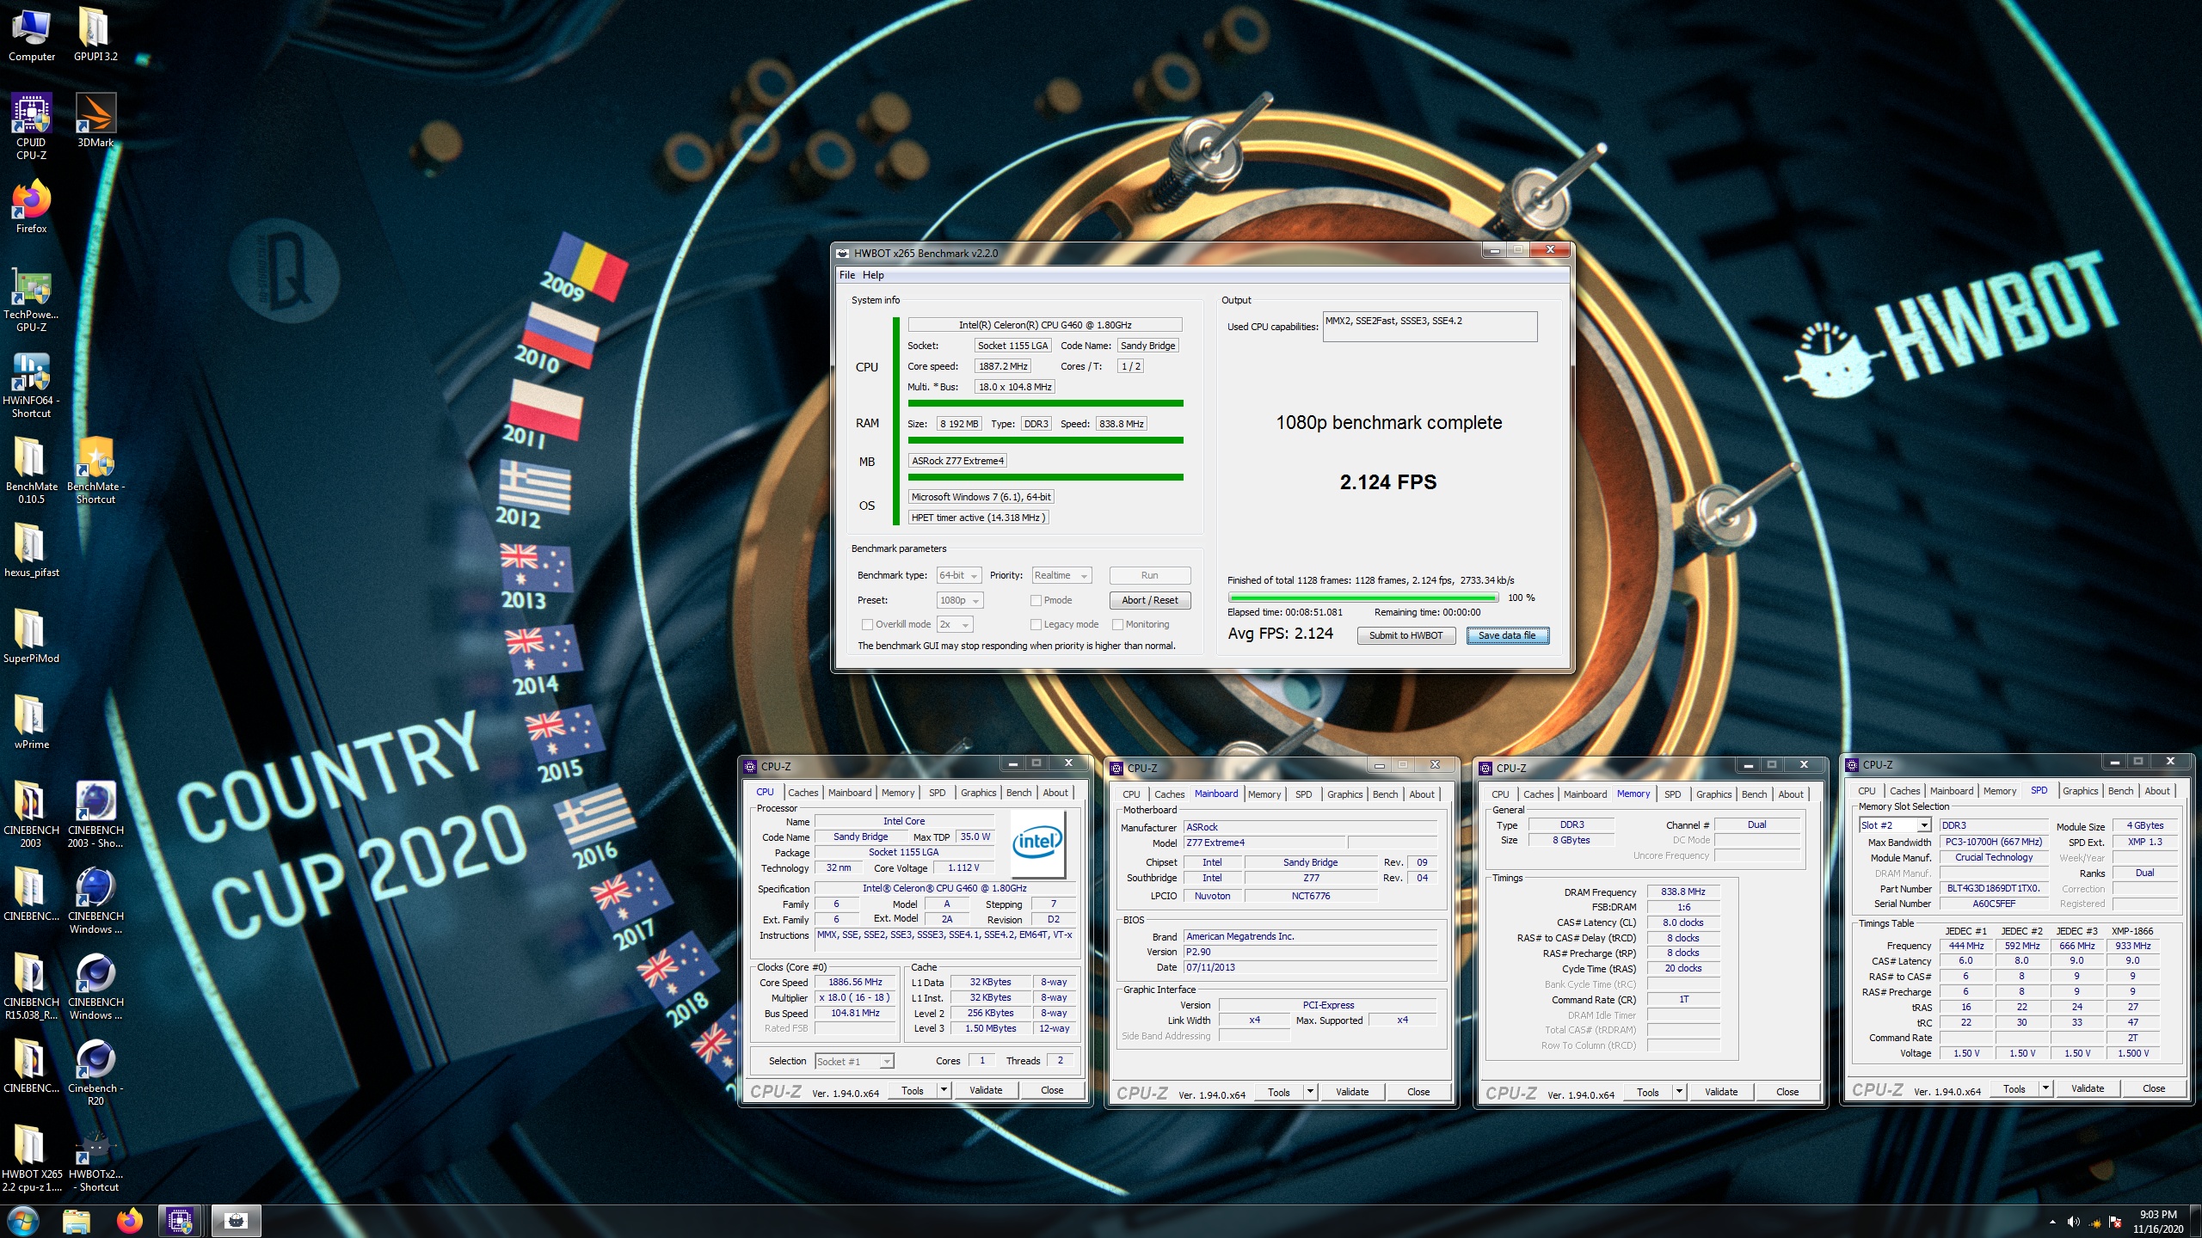Click Validate in the CPU-tab CPU-Z window
2202x1238 pixels.
(986, 1090)
